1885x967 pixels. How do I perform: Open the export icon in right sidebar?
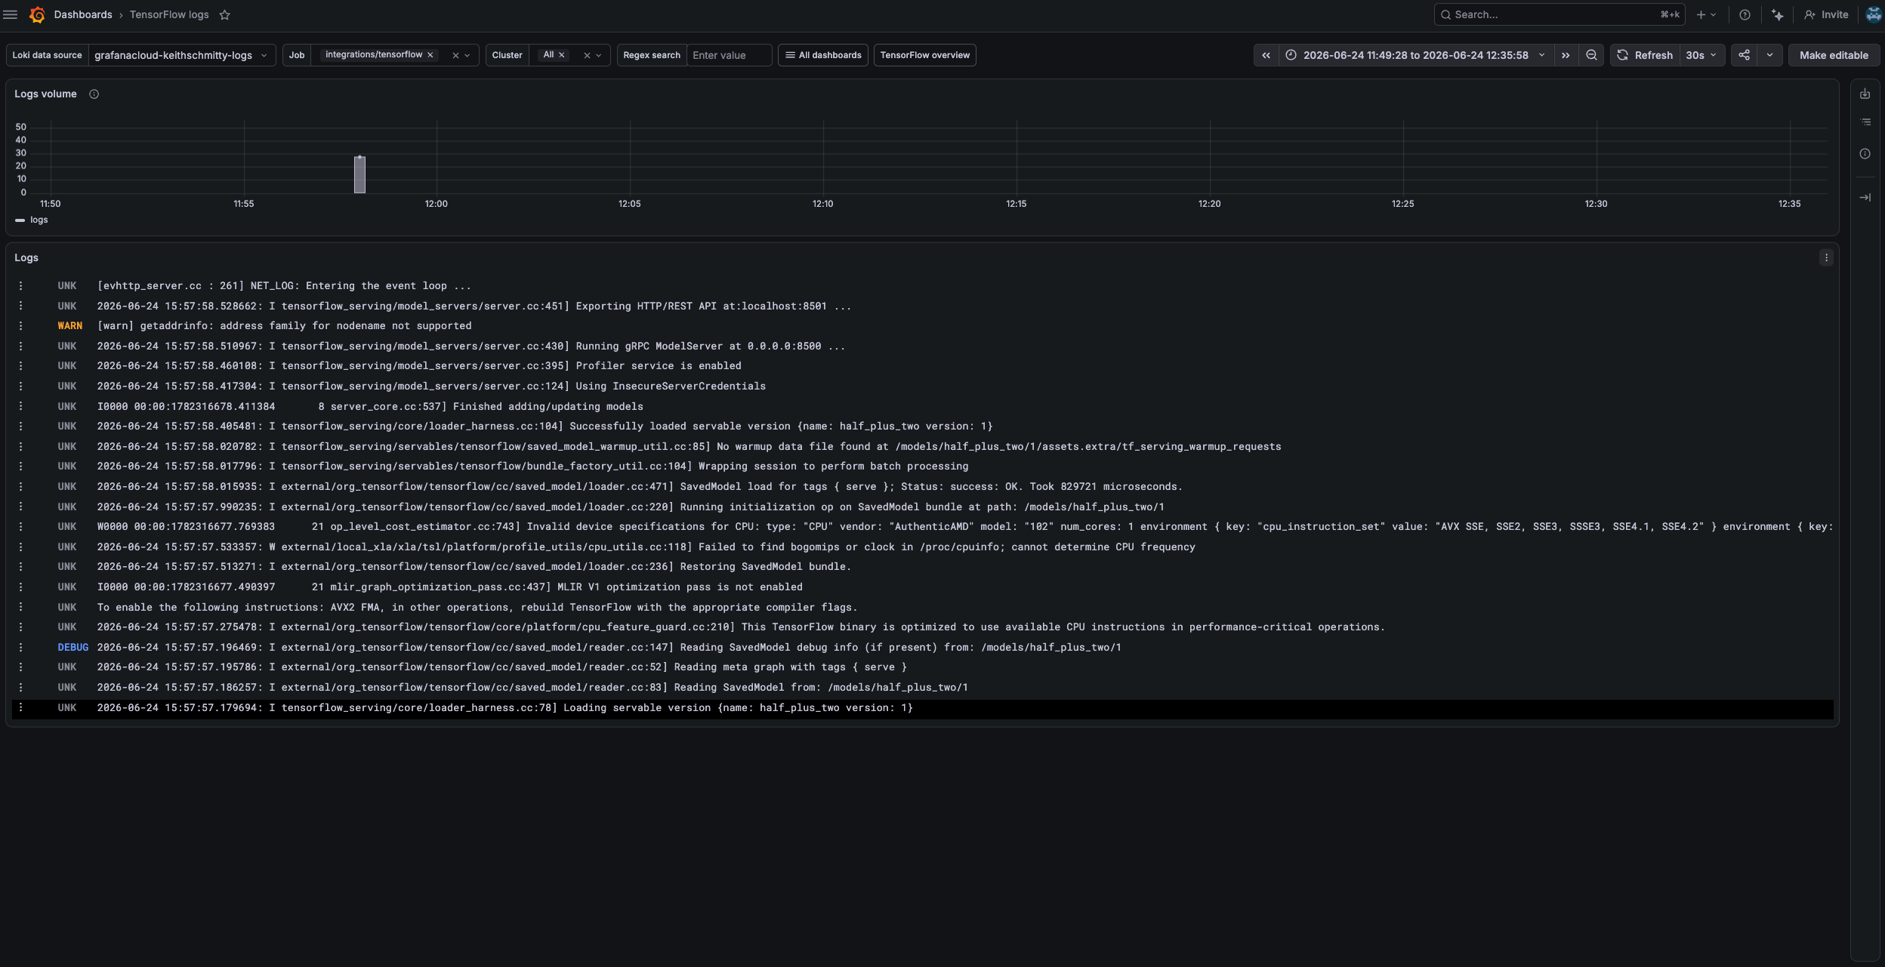pyautogui.click(x=1865, y=94)
